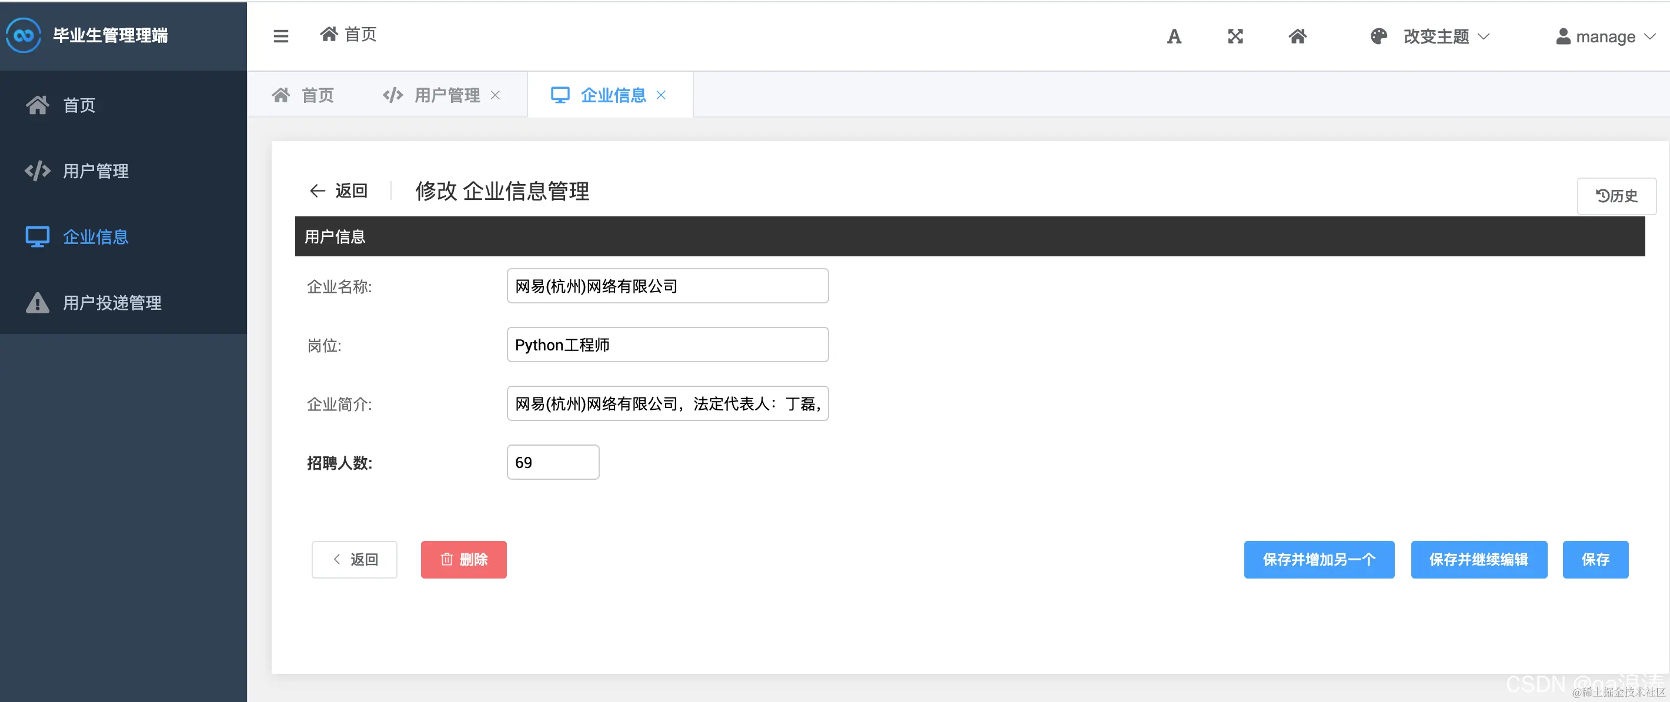Click the 返回 back link
Viewport: 1670px width, 702px height.
(x=339, y=190)
